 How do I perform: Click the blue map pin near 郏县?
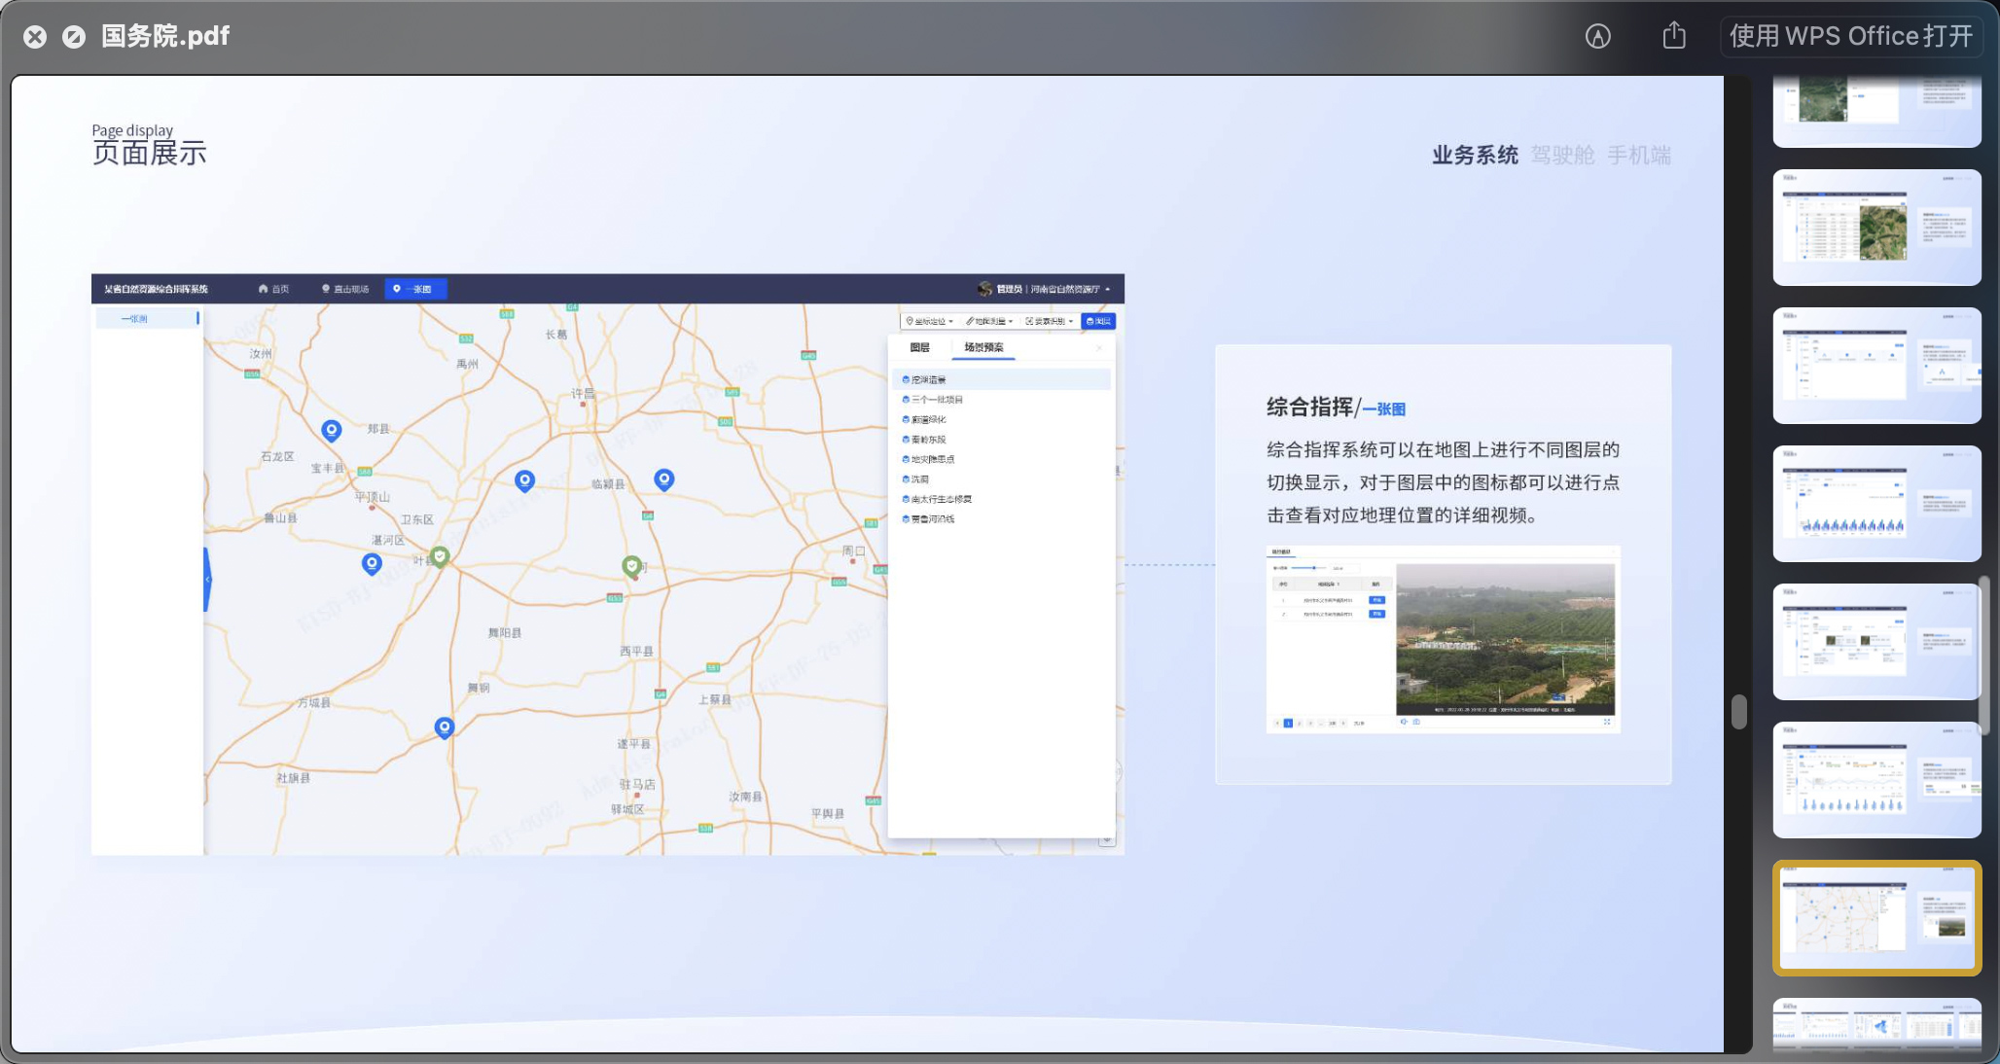pyautogui.click(x=332, y=430)
